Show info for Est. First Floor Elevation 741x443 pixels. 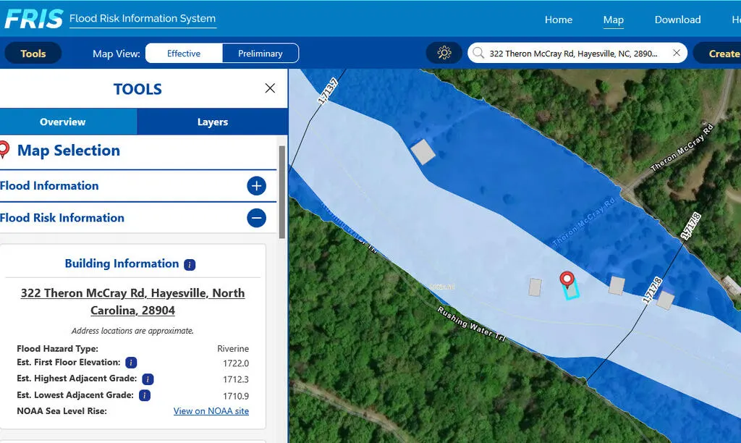131,363
